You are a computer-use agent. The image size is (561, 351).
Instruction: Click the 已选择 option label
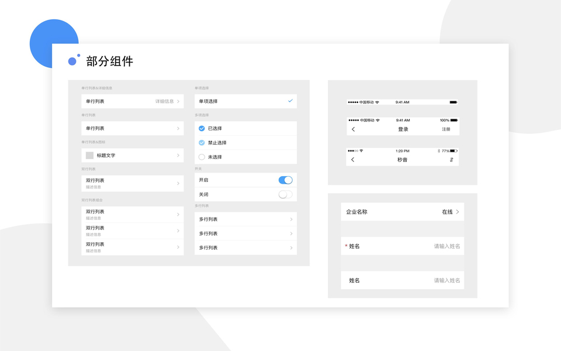[x=214, y=128]
